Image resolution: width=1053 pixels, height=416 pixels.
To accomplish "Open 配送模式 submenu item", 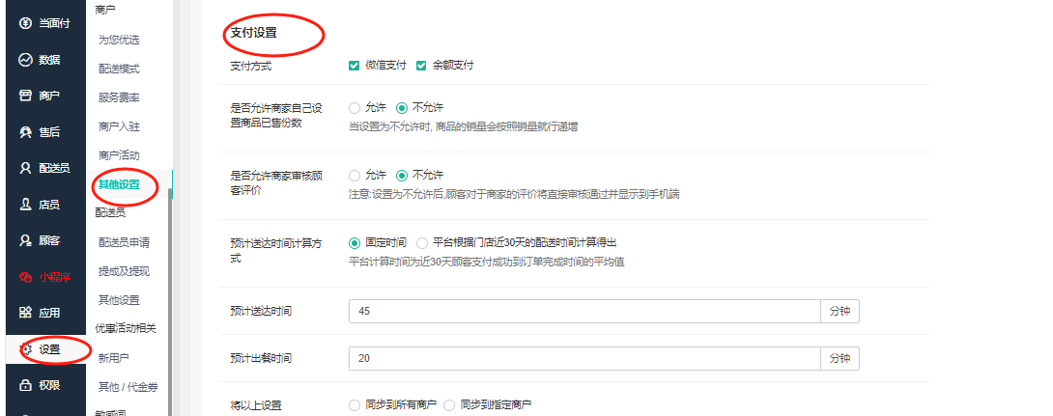I will [119, 69].
